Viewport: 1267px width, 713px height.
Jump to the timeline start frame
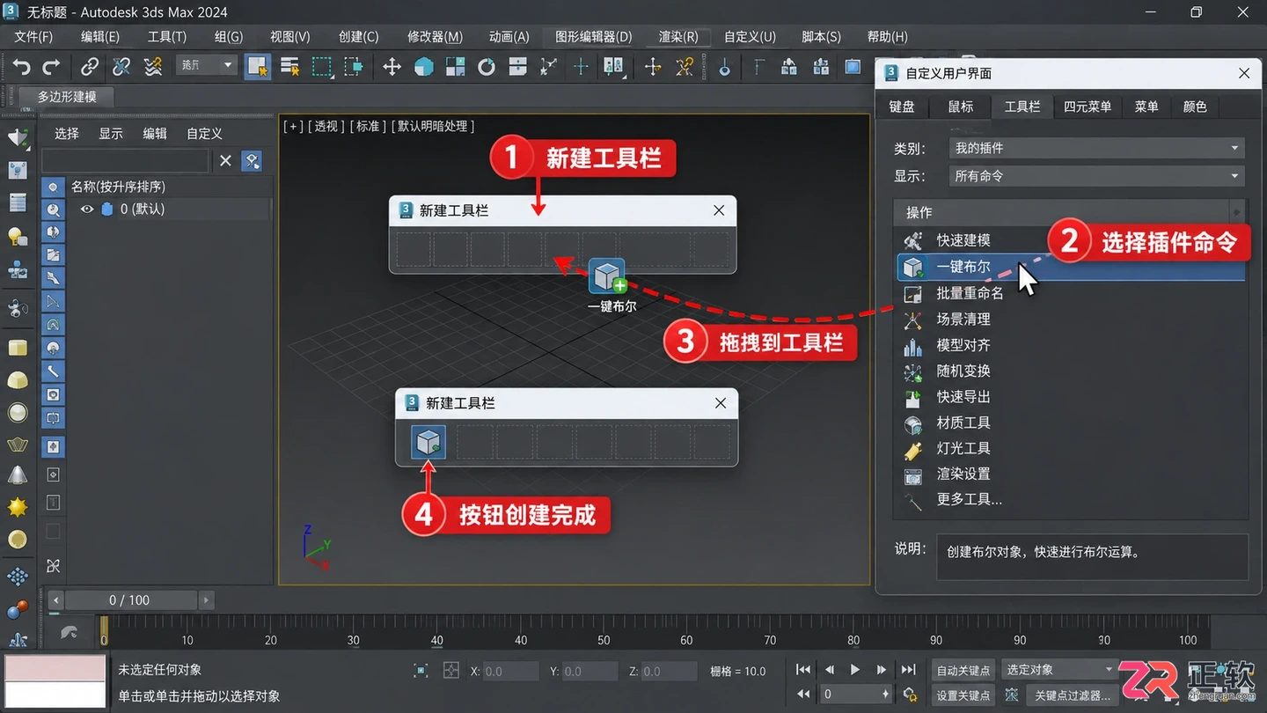coord(803,671)
